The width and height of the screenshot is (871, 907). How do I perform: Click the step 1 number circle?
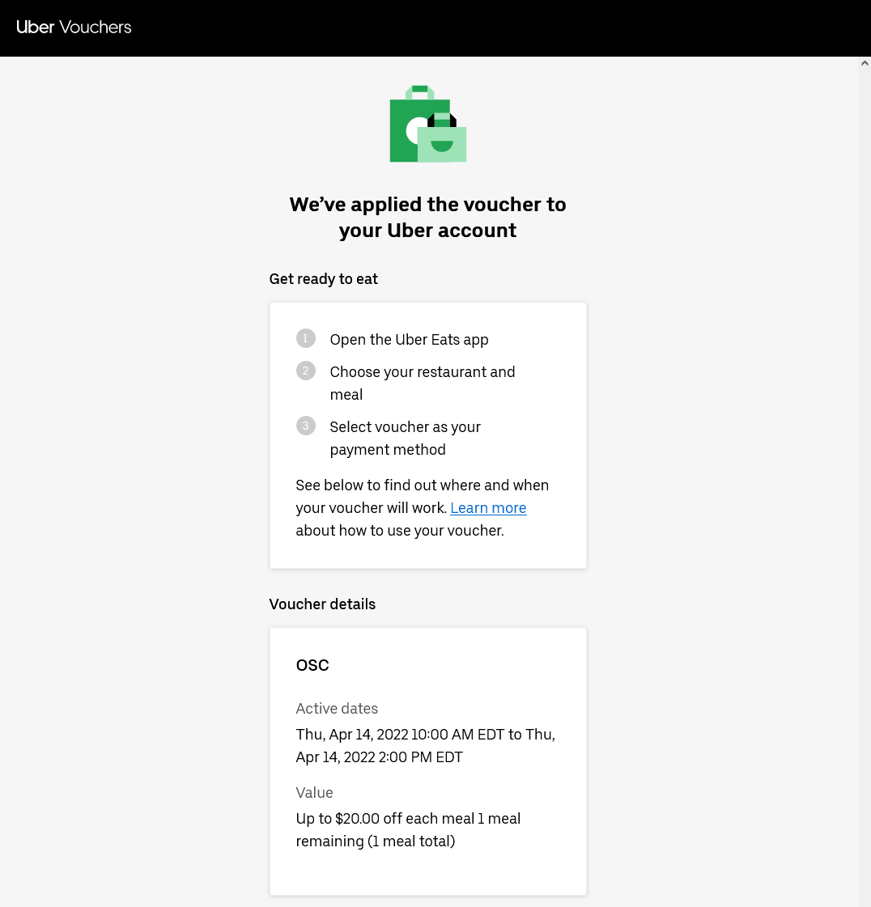pyautogui.click(x=305, y=338)
